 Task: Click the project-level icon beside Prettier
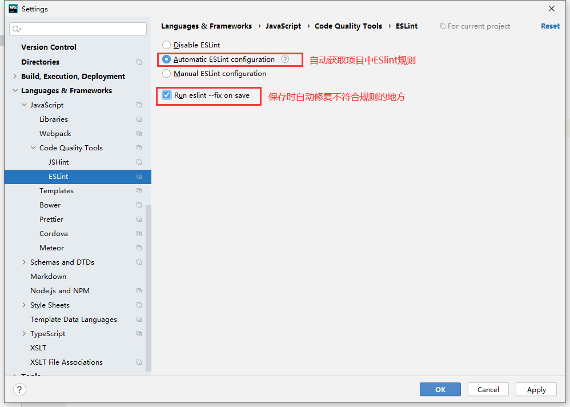[x=139, y=219]
